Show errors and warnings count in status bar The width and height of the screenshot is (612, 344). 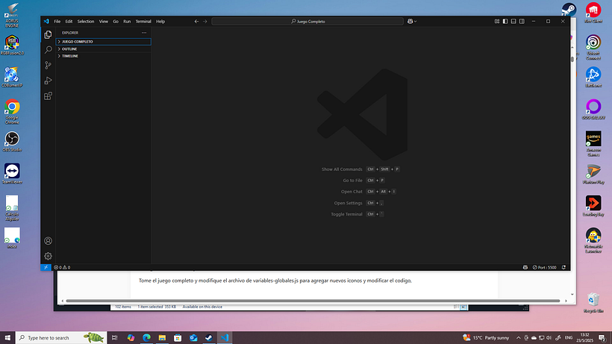tap(62, 268)
